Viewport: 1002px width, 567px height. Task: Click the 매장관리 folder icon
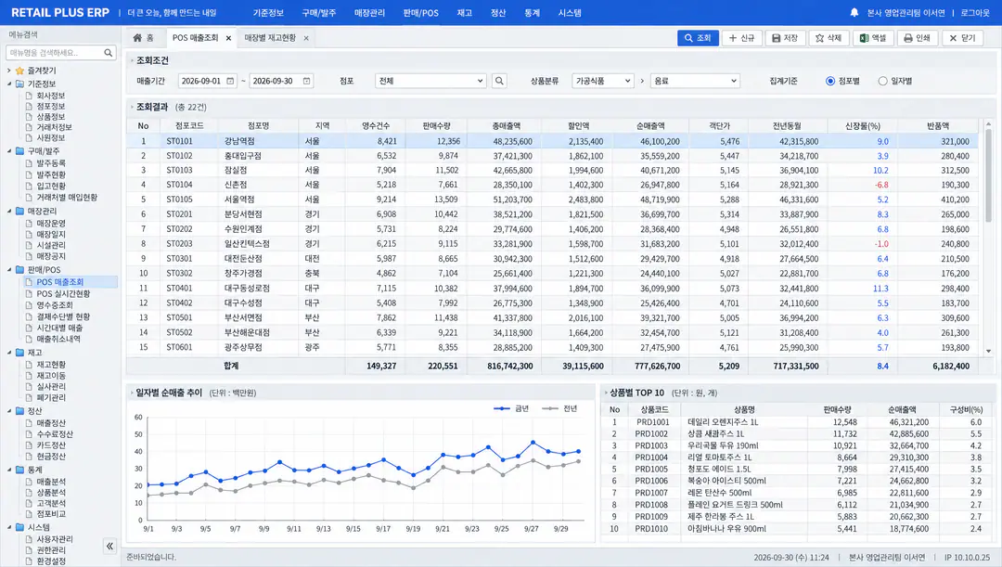click(x=19, y=211)
